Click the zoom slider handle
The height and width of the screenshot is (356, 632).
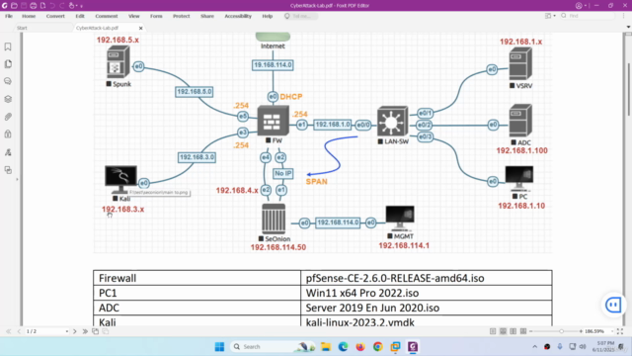coord(561,331)
